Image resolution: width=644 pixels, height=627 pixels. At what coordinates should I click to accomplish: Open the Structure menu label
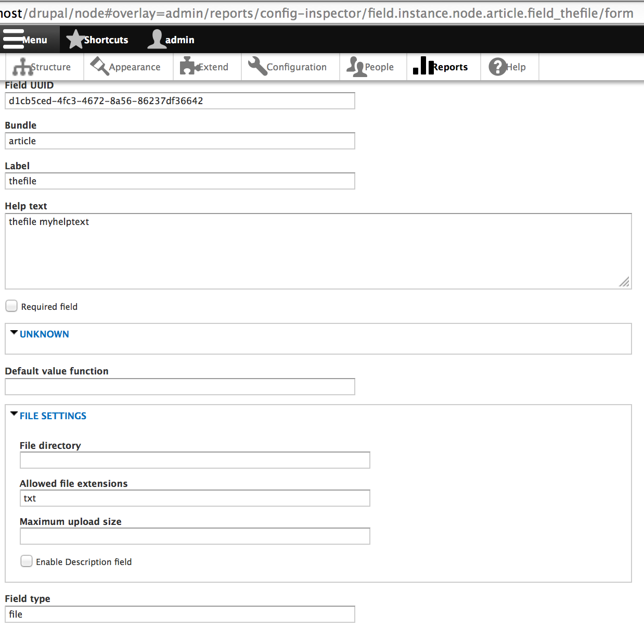click(x=50, y=67)
